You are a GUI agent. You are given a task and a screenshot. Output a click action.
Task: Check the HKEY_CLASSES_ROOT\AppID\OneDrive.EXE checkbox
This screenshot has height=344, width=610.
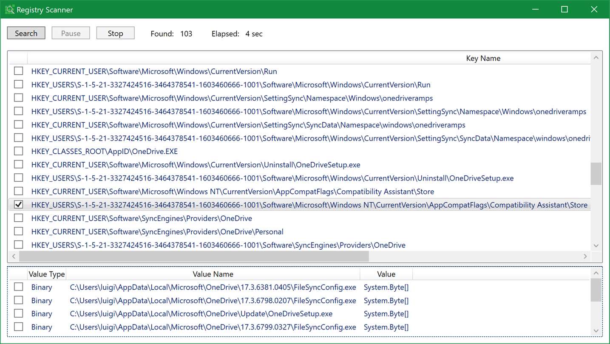coord(18,151)
